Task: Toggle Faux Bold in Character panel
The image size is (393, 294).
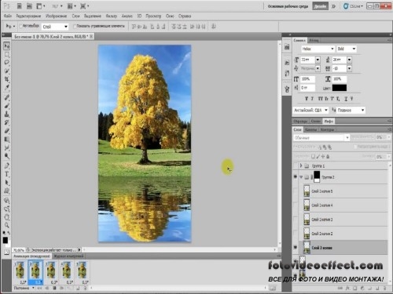Action: point(307,99)
